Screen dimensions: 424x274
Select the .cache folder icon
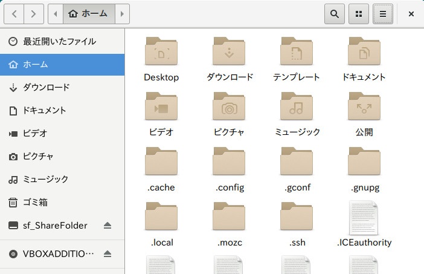pyautogui.click(x=161, y=161)
